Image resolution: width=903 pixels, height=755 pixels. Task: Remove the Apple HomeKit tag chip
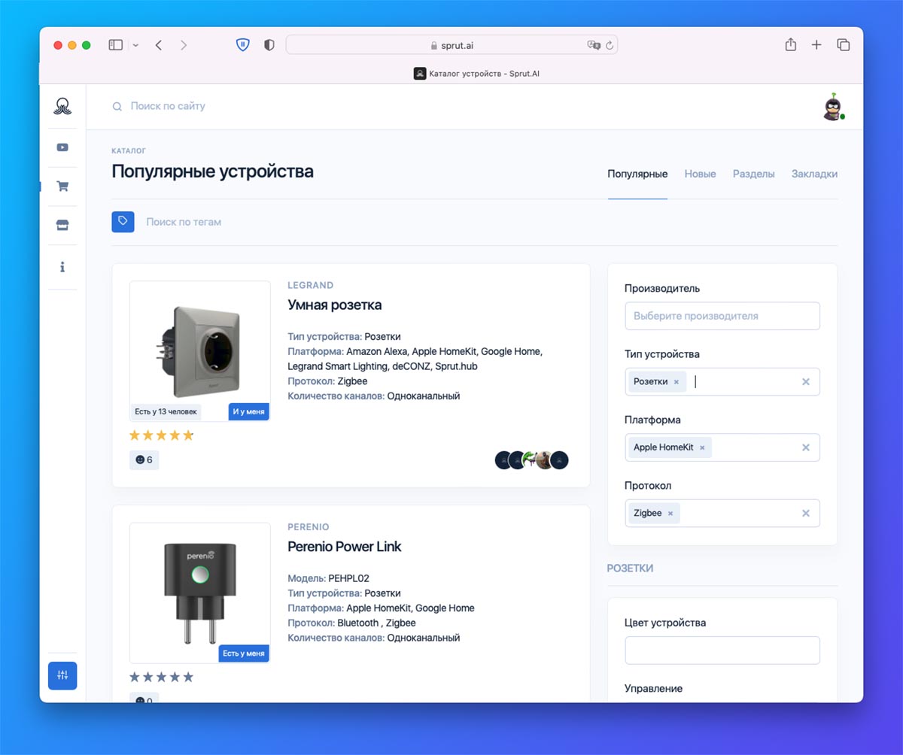pyautogui.click(x=702, y=447)
